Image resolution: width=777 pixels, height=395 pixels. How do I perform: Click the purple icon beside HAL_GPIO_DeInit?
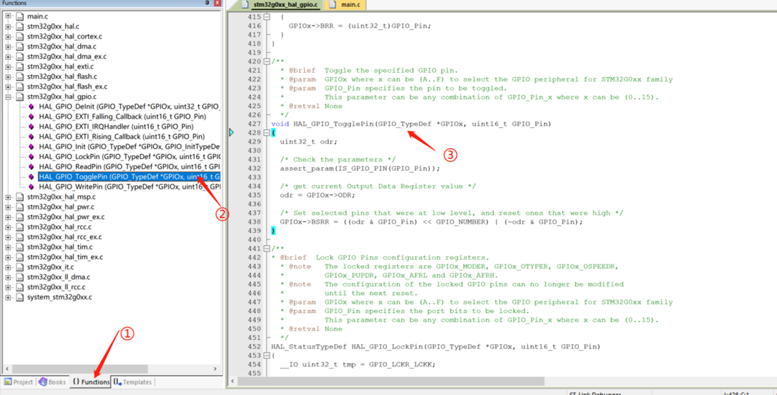pyautogui.click(x=31, y=106)
